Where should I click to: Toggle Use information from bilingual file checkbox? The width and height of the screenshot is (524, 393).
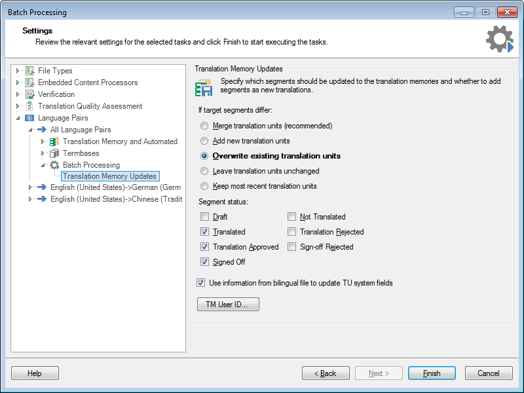coord(201,283)
